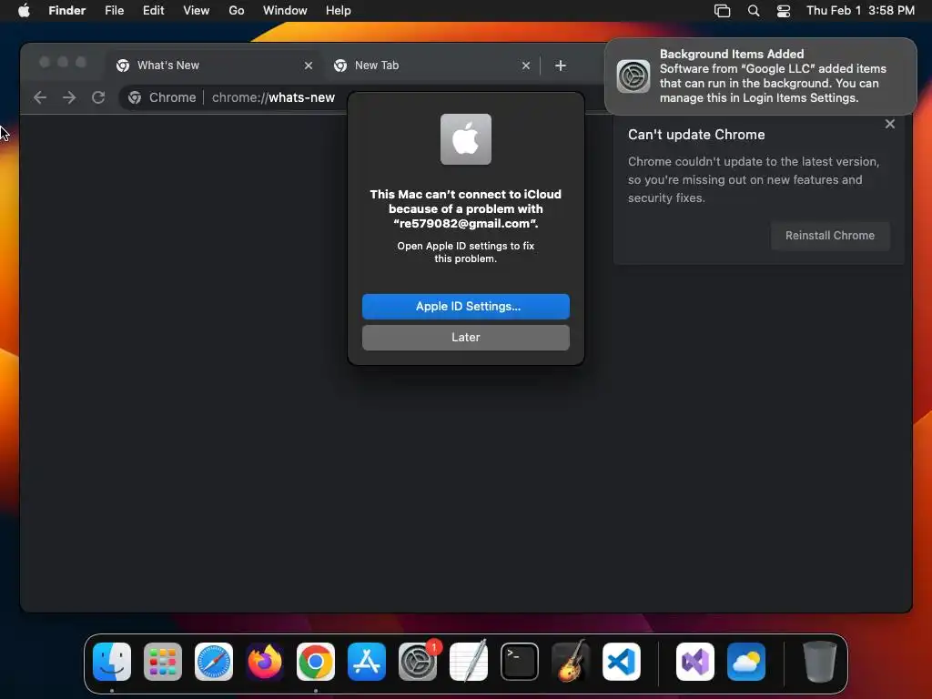Open Finder from the Dock

tap(112, 662)
